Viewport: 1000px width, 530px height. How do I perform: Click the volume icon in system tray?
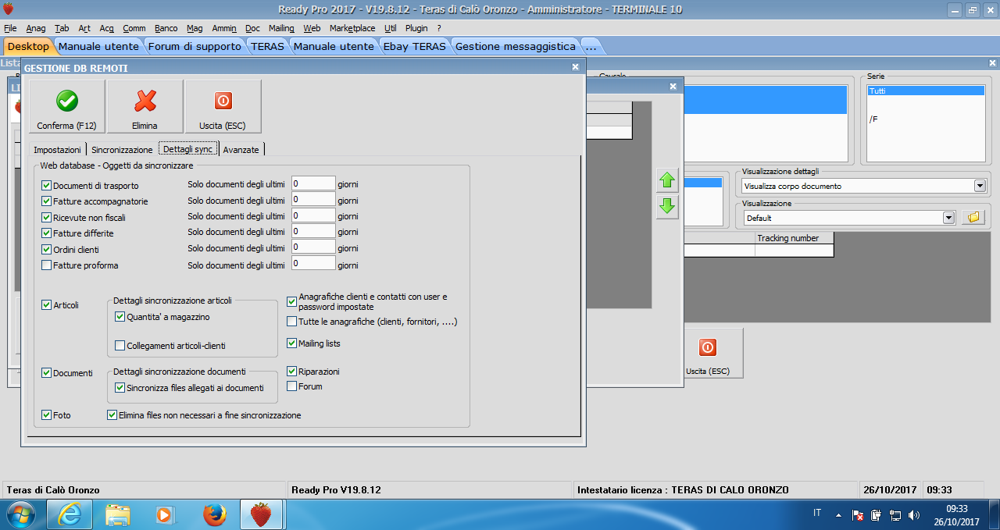914,515
